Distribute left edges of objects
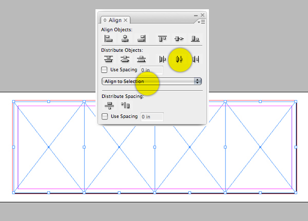The image size is (308, 221). pos(162,59)
